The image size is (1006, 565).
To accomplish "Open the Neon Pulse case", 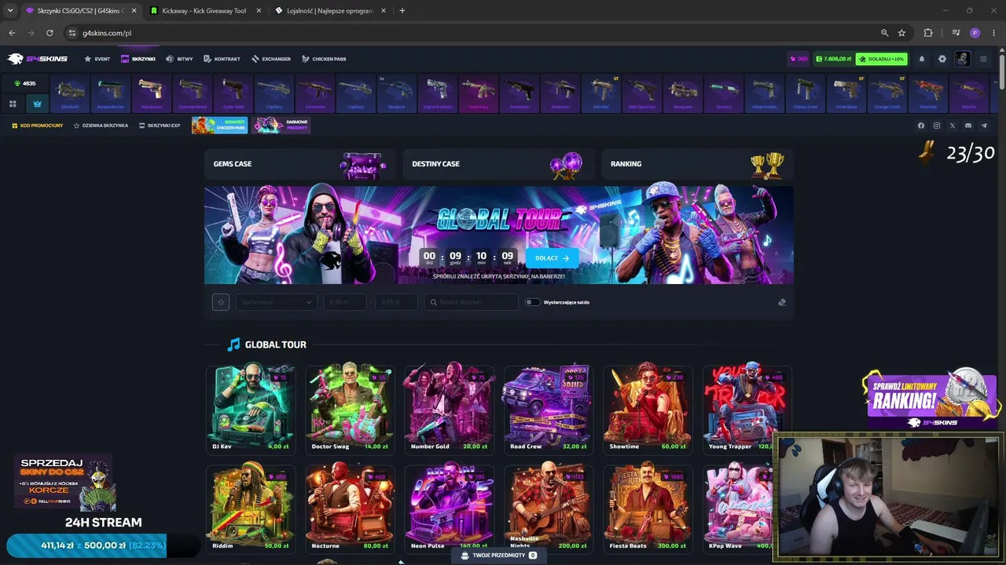I will click(x=449, y=508).
